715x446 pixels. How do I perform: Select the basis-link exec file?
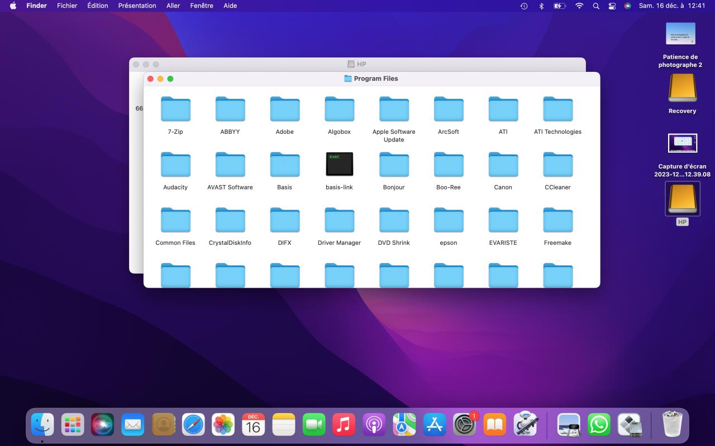(340, 164)
